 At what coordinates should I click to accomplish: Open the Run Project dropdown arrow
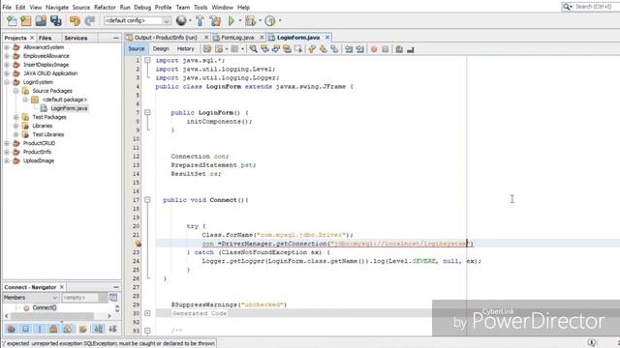[x=240, y=20]
